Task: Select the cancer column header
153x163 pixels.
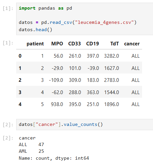Action: point(132,44)
